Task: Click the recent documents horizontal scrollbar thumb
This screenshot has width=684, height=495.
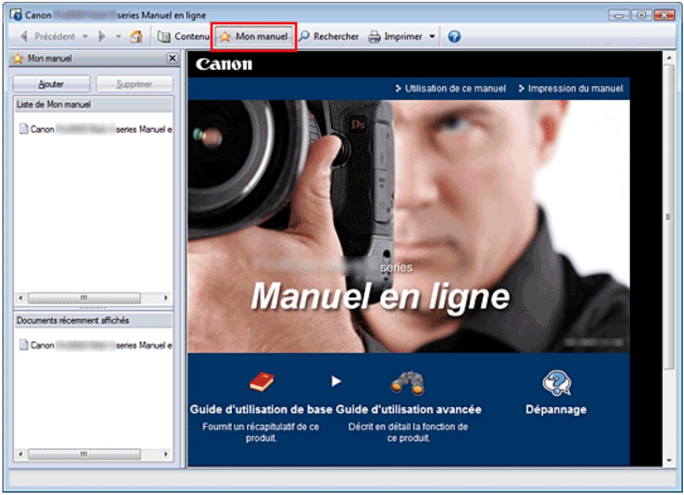Action: pos(84,455)
